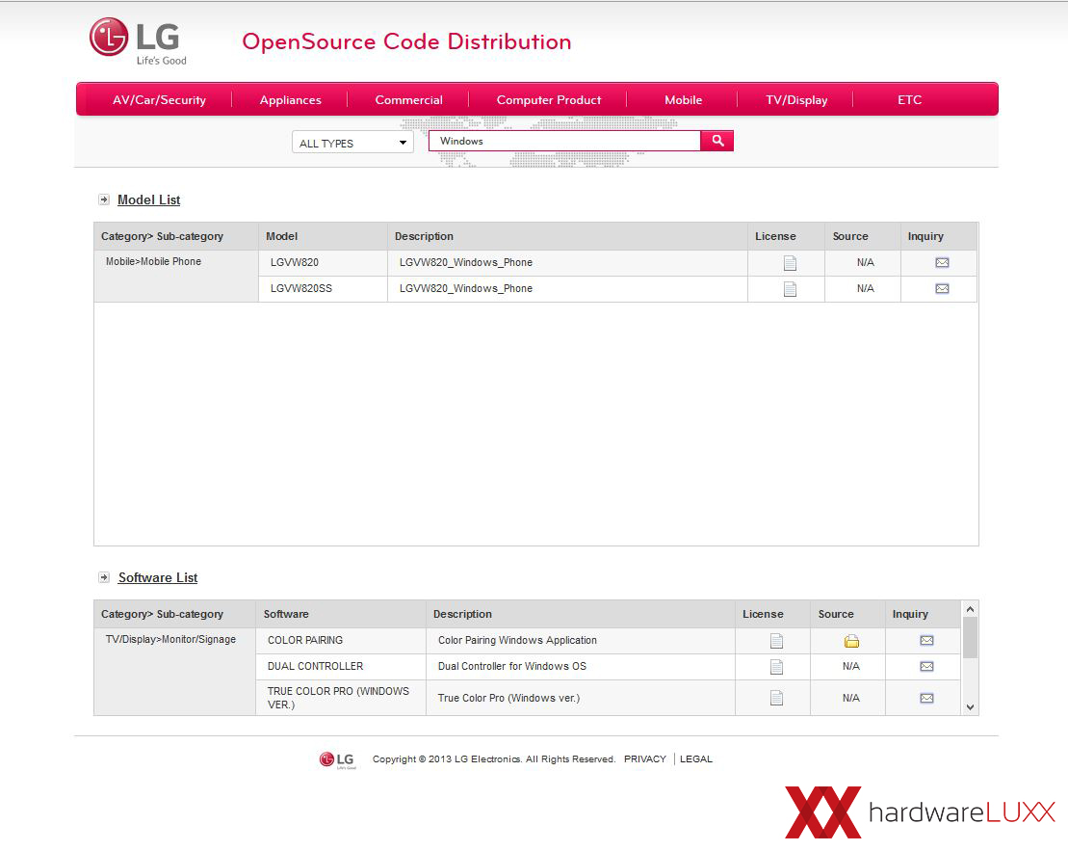The height and width of the screenshot is (851, 1068).
Task: Send inquiry email for LGVW820
Action: (942, 262)
